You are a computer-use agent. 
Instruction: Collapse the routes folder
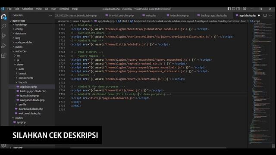click(x=19, y=118)
